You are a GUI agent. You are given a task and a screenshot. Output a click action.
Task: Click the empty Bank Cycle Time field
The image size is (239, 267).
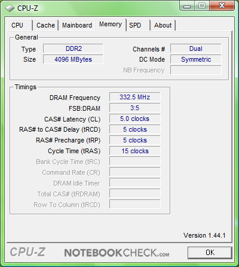click(135, 161)
